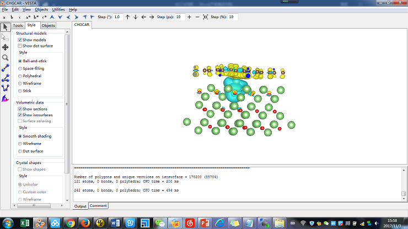
Task: Select the bond angle measurement tool
Action: tap(6, 77)
